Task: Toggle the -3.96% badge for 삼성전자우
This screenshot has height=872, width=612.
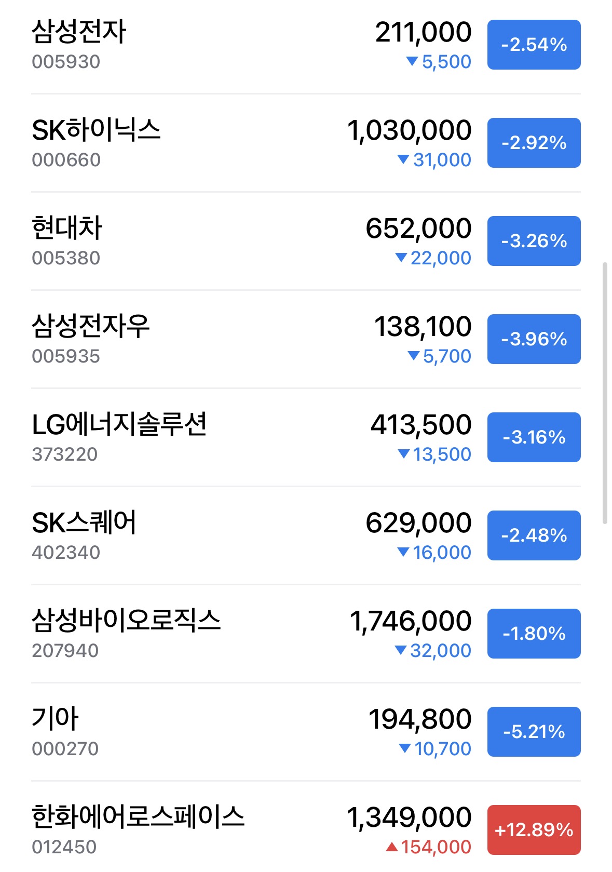Action: pos(534,339)
